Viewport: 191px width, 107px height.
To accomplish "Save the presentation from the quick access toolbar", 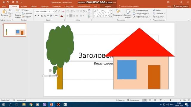I will pyautogui.click(x=4, y=2).
